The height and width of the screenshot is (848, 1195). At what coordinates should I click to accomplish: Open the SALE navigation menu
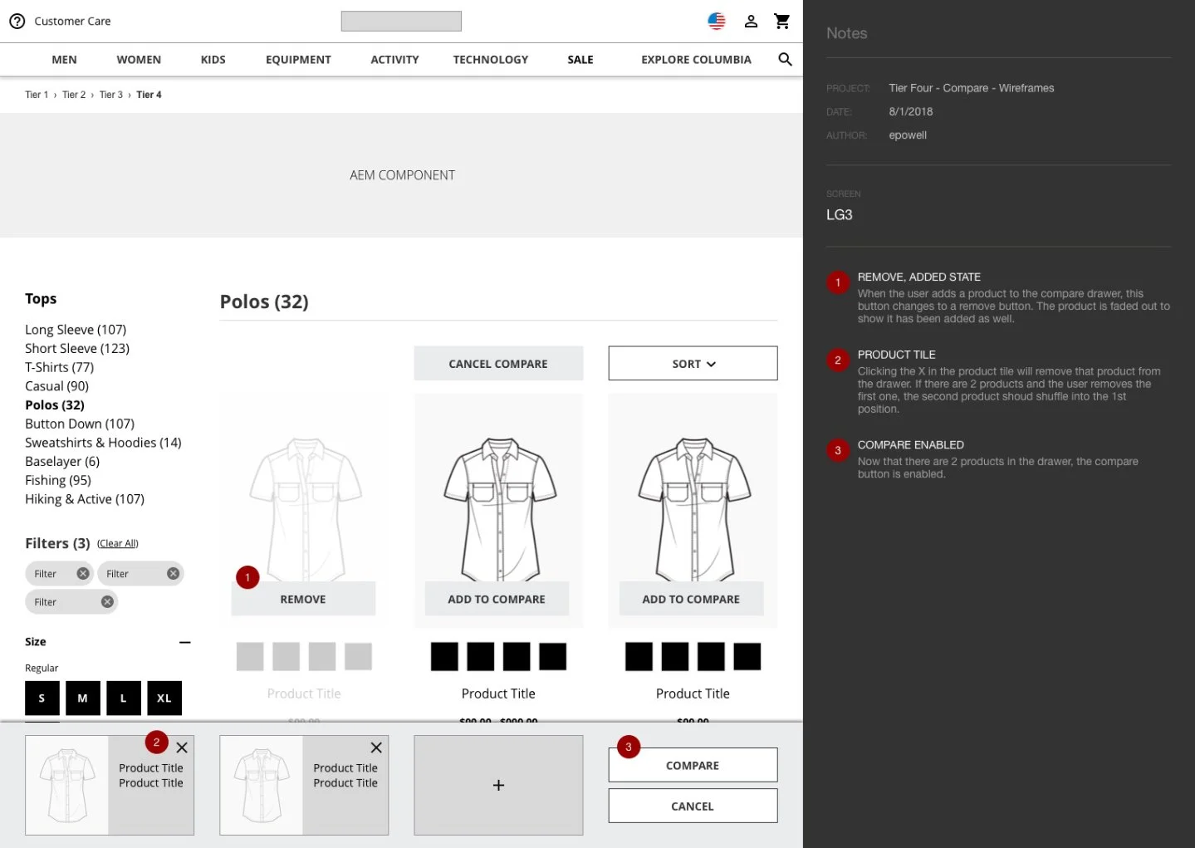tap(580, 60)
